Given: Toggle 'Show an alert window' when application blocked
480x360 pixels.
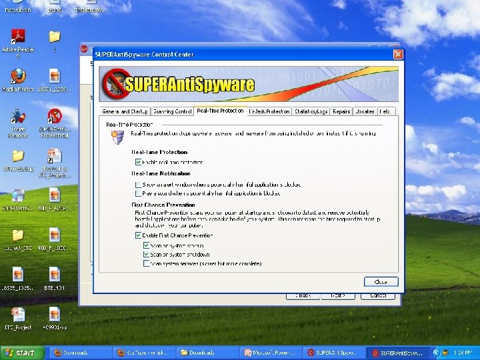Looking at the screenshot, I should [x=138, y=185].
